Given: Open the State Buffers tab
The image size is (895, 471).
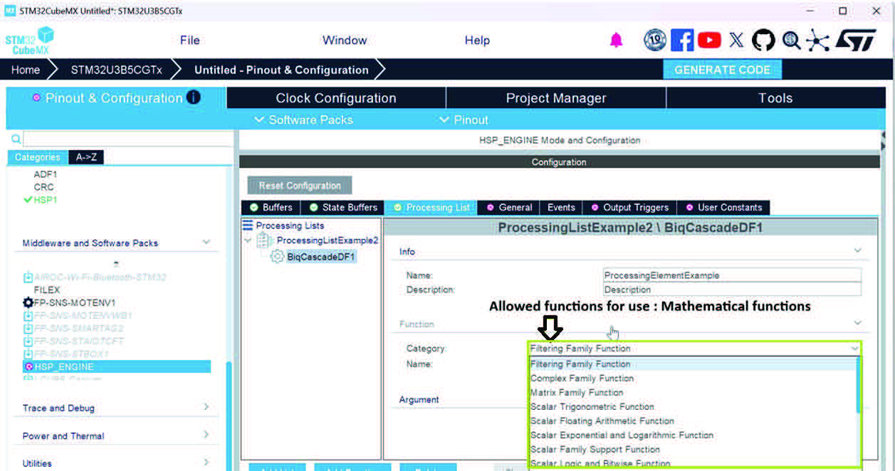Looking at the screenshot, I should (342, 208).
